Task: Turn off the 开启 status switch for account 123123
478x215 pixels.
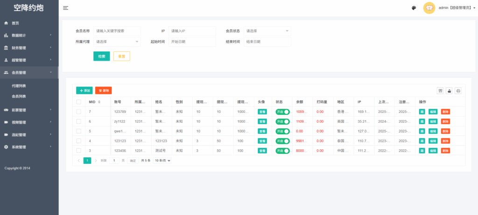Action: pos(282,141)
